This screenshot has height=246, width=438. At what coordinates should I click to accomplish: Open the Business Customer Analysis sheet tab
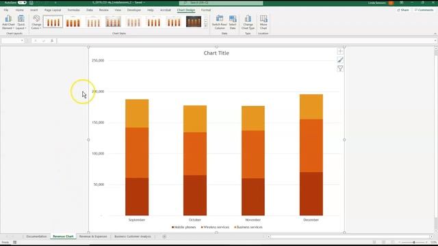point(133,236)
